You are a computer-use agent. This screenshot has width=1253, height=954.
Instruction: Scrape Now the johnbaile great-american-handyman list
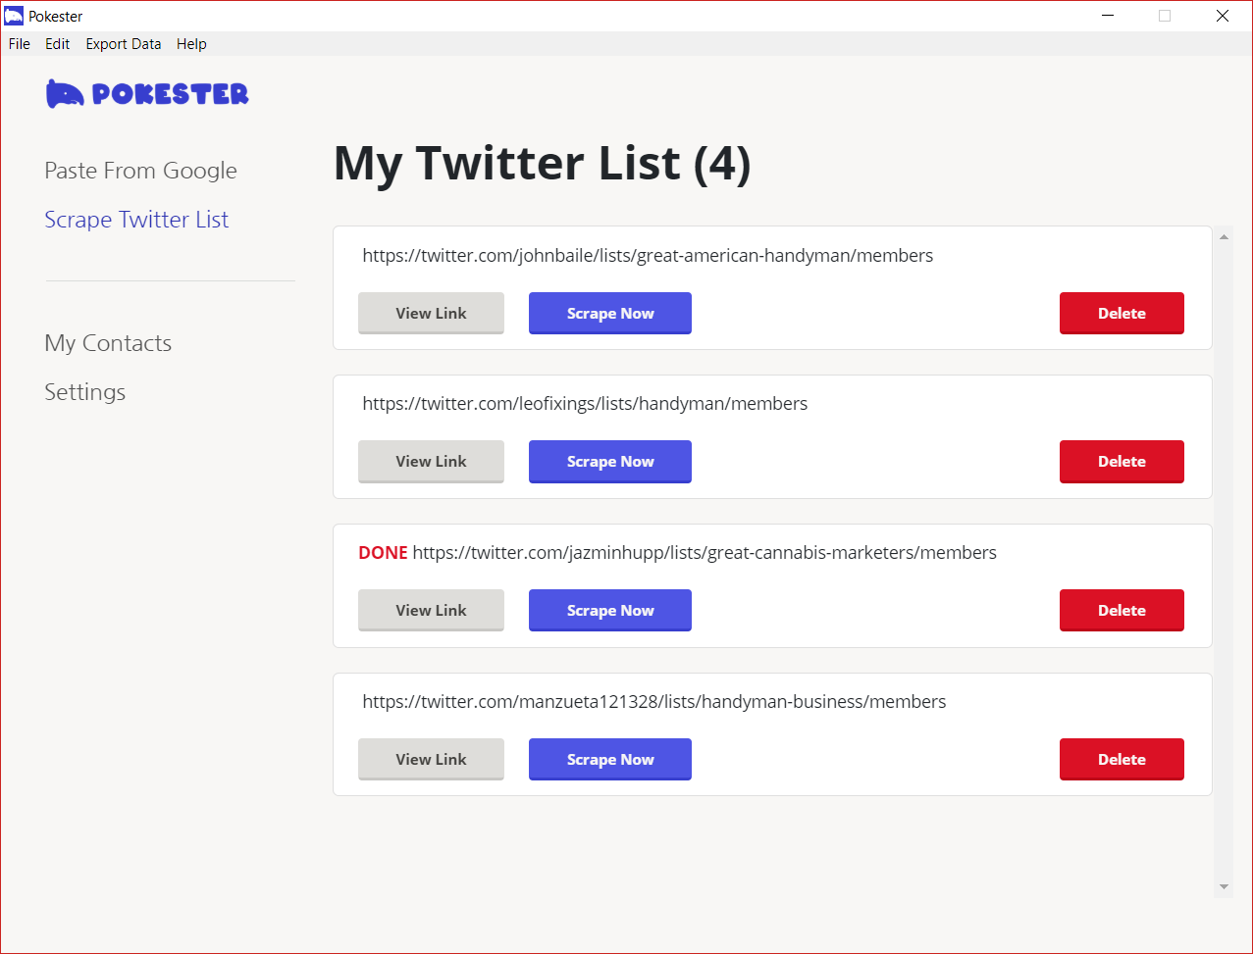(610, 314)
